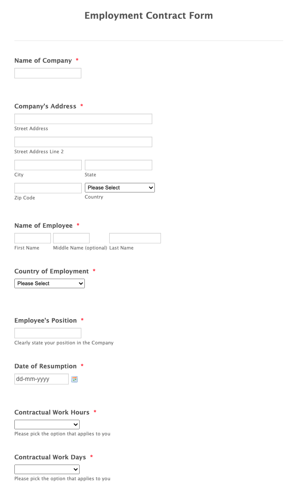Image resolution: width=298 pixels, height=492 pixels.
Task: Click the dd-mm-yyyy date input field
Action: coord(41,379)
